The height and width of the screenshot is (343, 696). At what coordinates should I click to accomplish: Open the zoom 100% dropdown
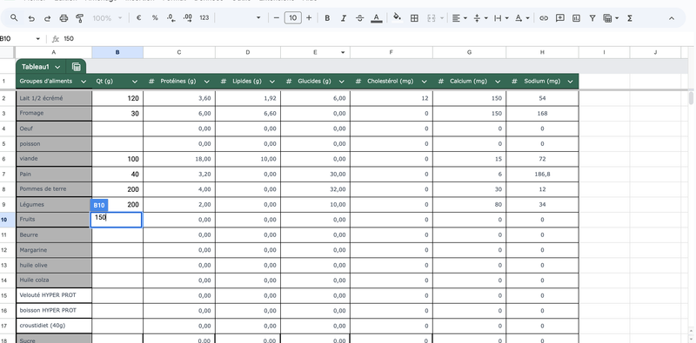(x=107, y=18)
